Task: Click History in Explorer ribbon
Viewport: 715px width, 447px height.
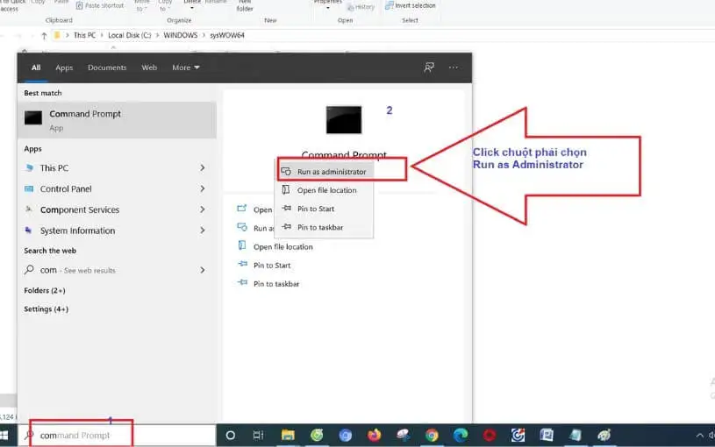Action: 361,7
